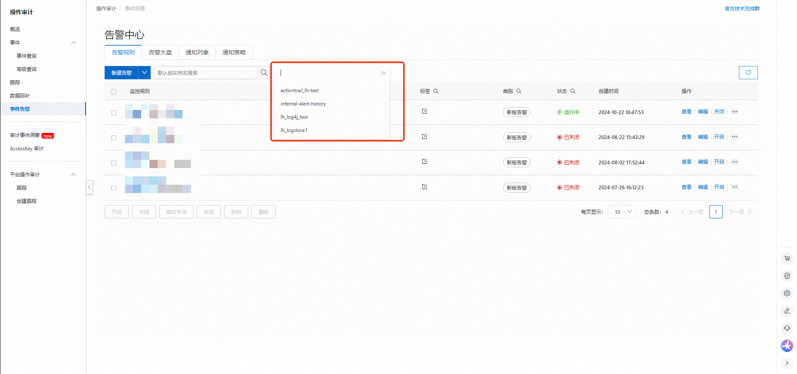Select the rule created 2024-08-02 17:52:44

(x=114, y=163)
